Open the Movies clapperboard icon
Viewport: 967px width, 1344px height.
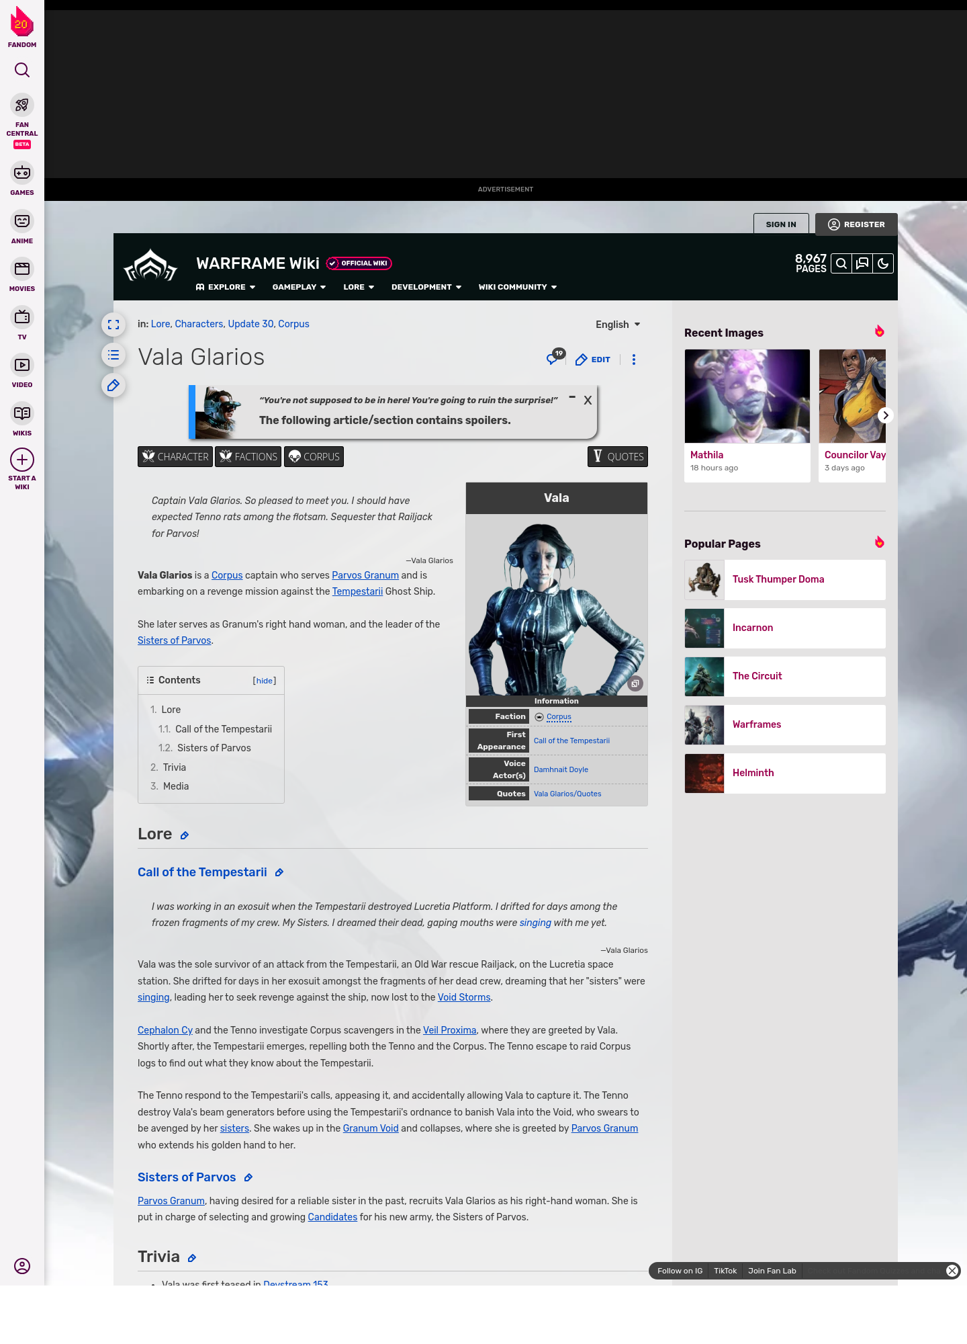[22, 269]
